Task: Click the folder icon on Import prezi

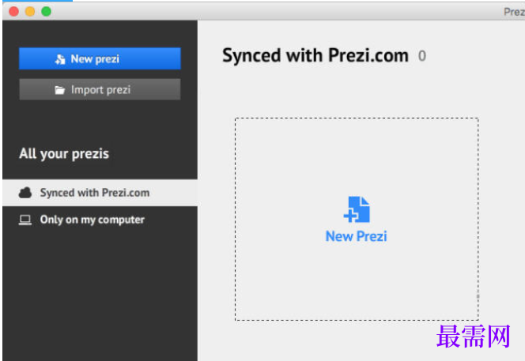Action: [x=59, y=90]
